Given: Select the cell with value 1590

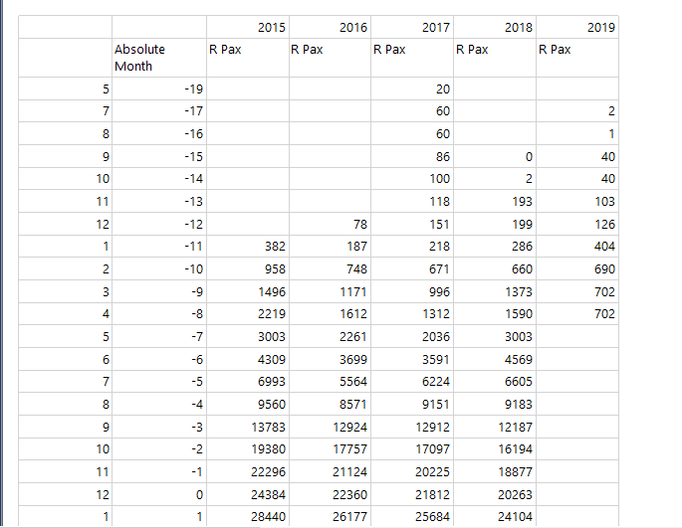Looking at the screenshot, I should 495,314.
